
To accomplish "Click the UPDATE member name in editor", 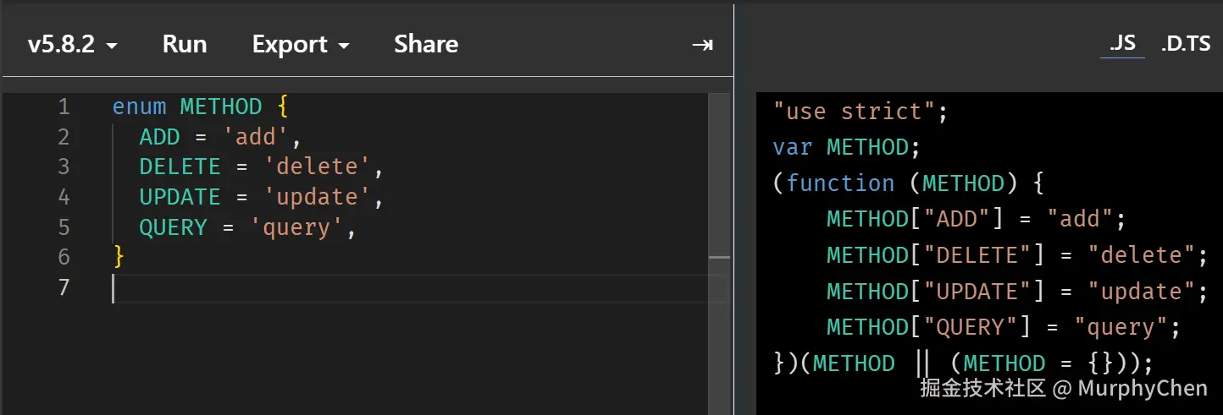I will (180, 197).
